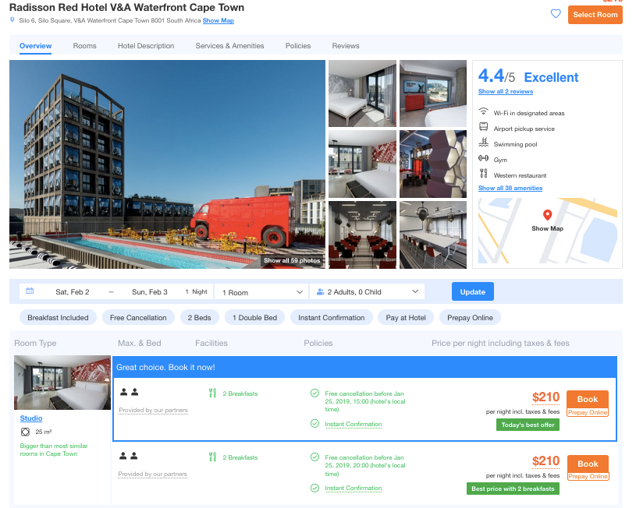Toggle the Breakfast Included filter
The height and width of the screenshot is (508, 636).
pyautogui.click(x=59, y=318)
